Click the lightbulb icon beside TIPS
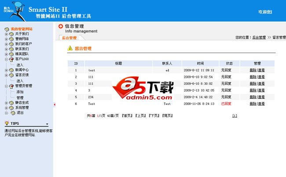This screenshot has height=177, width=286. (7, 123)
